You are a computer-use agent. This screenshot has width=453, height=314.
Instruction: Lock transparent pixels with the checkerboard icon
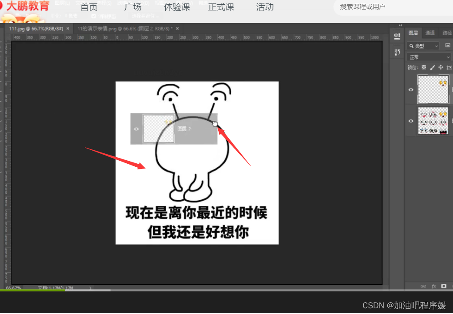coord(424,67)
